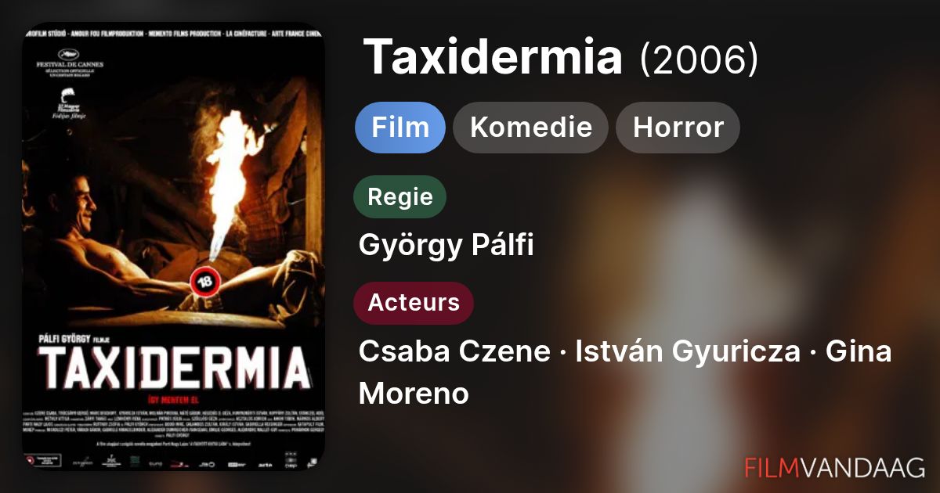This screenshot has width=940, height=493.
Task: Click the red 18 age rating badge
Action: tap(204, 282)
